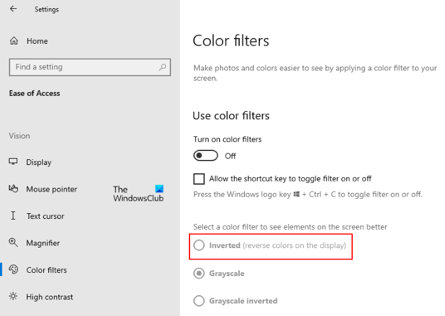Select the Grayscale radio button

pyautogui.click(x=199, y=273)
